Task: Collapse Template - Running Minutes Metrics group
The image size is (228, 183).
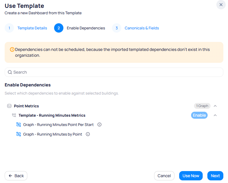Action: pos(215,115)
